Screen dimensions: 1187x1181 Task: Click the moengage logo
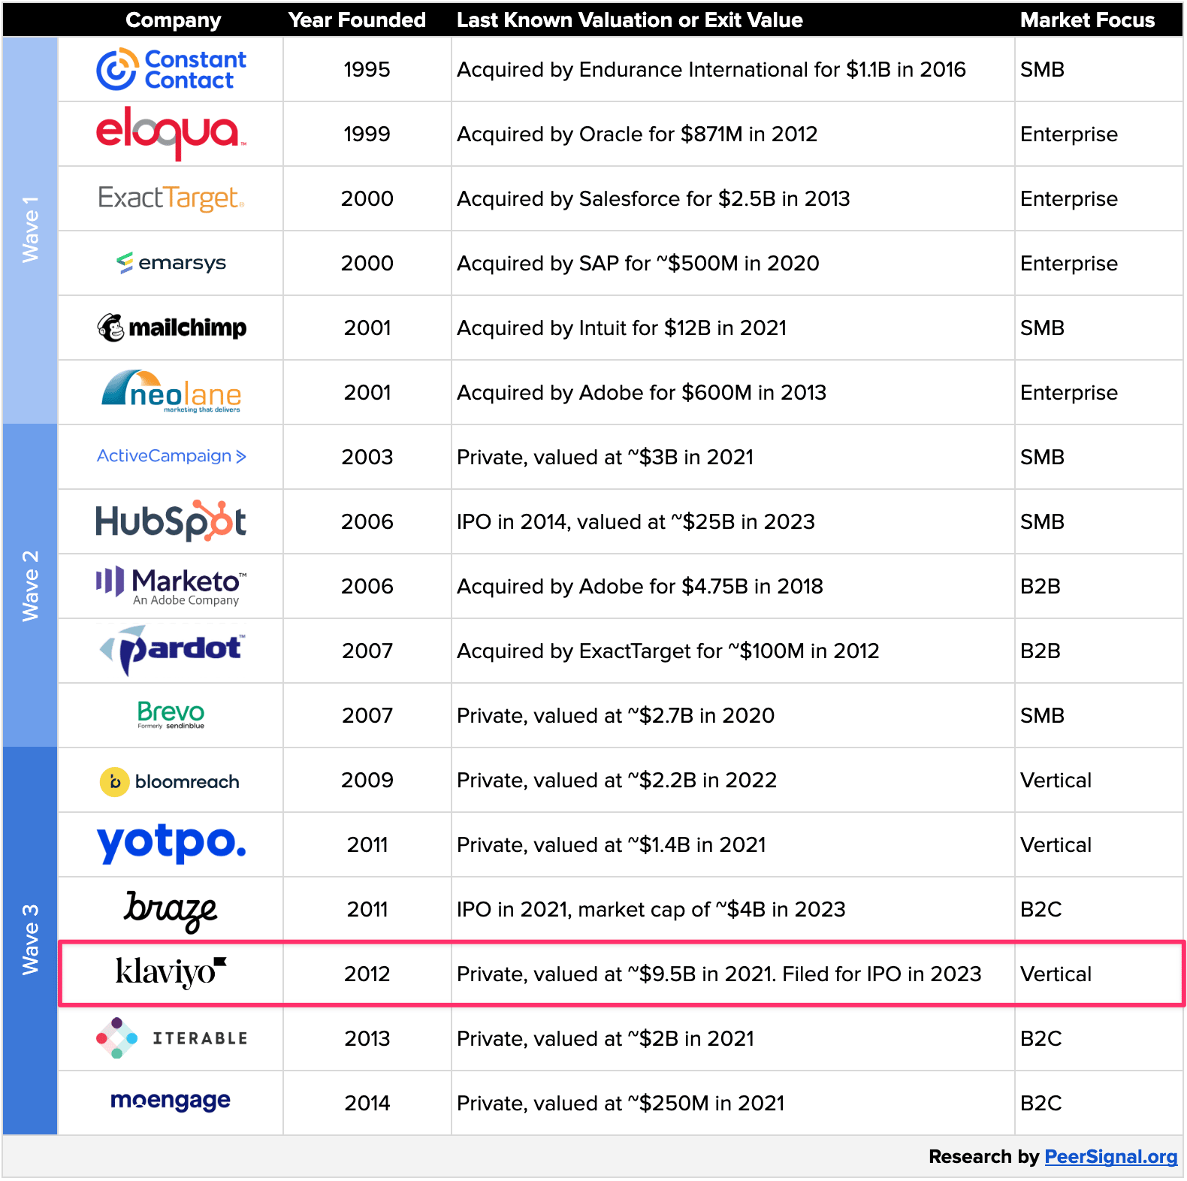[171, 1101]
